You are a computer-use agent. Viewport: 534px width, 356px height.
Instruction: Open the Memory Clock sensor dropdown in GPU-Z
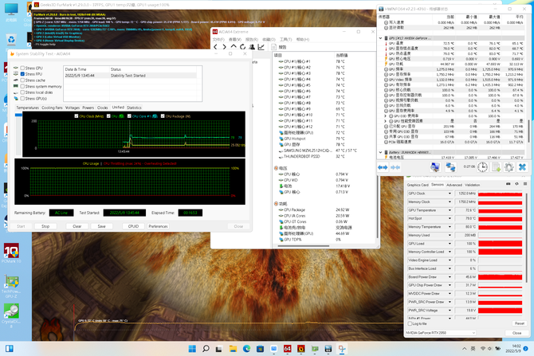(450, 201)
